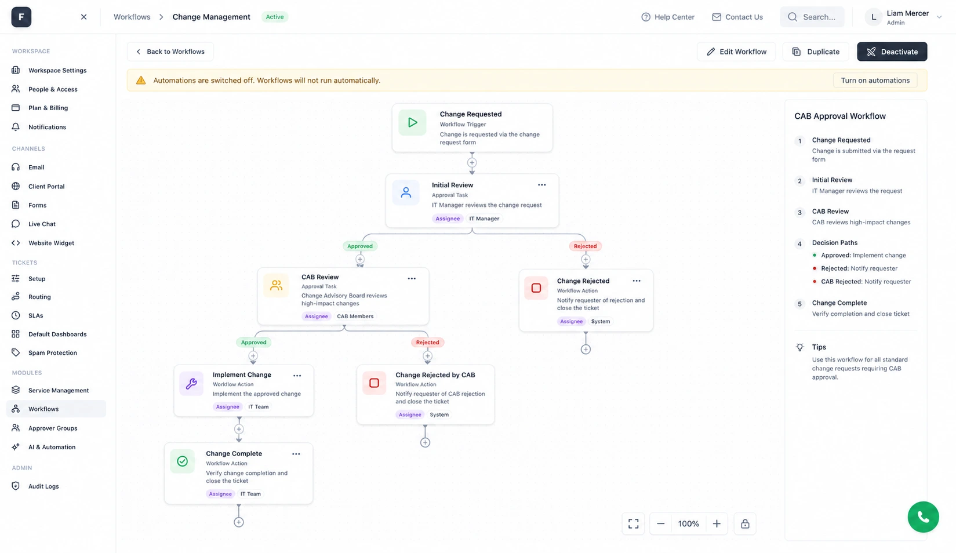The height and width of the screenshot is (553, 956).
Task: Click the Service Management layers icon
Action: pos(16,390)
